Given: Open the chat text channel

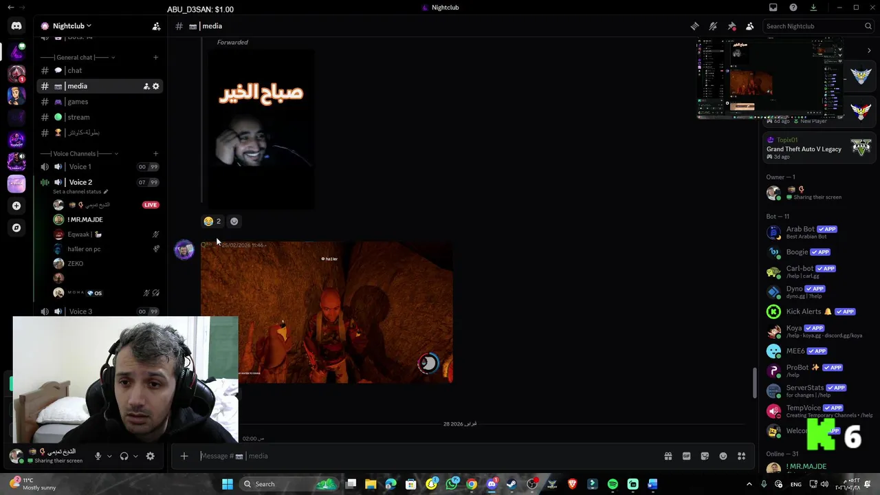Looking at the screenshot, I should (x=100, y=70).
